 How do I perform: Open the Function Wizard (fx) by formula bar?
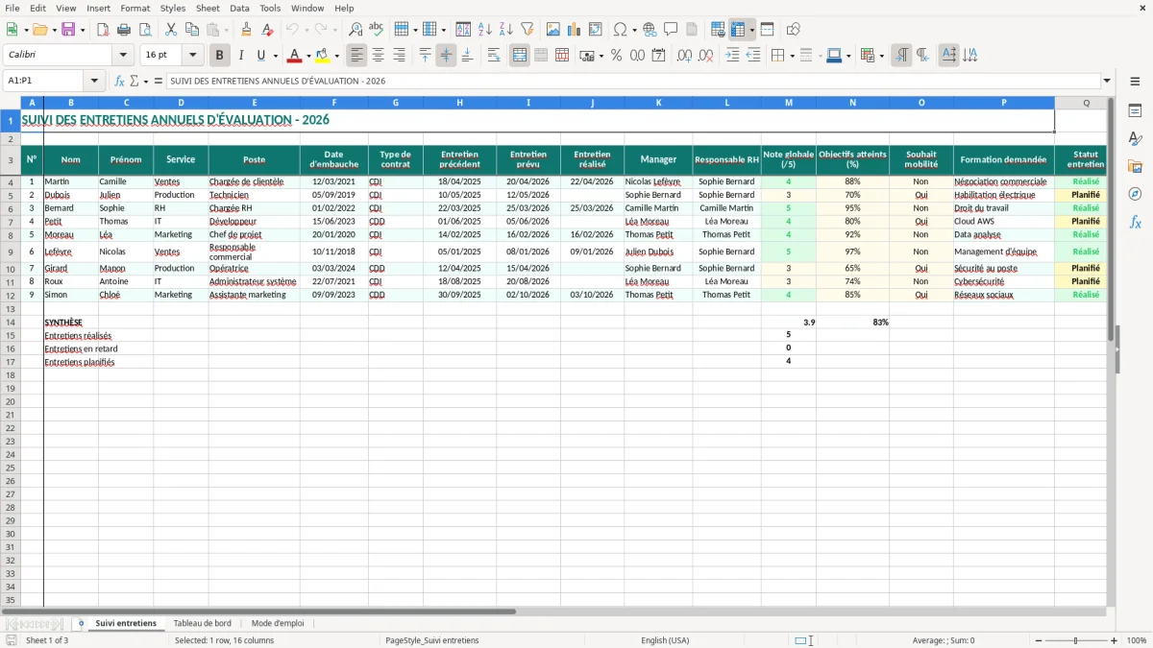click(120, 81)
